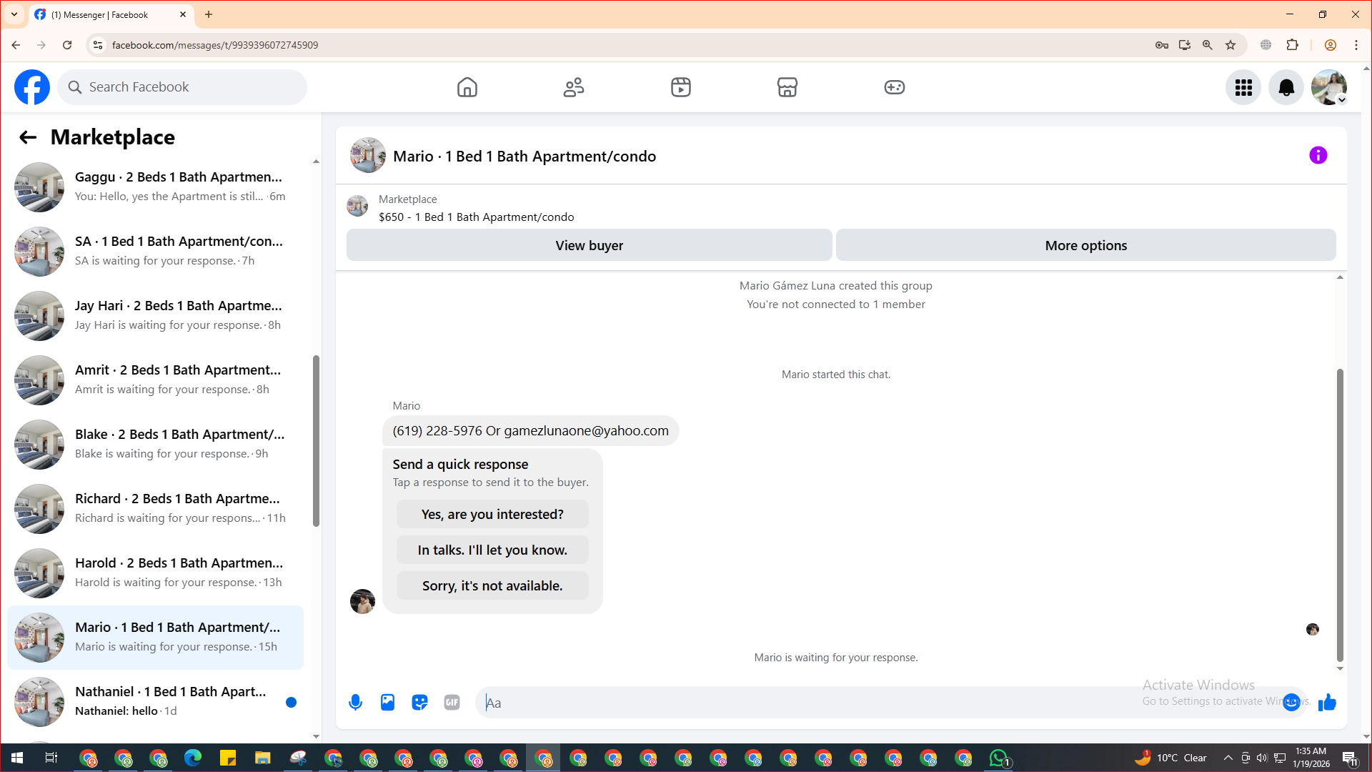Click Mario's listing thumbnail in chat header

click(x=368, y=155)
